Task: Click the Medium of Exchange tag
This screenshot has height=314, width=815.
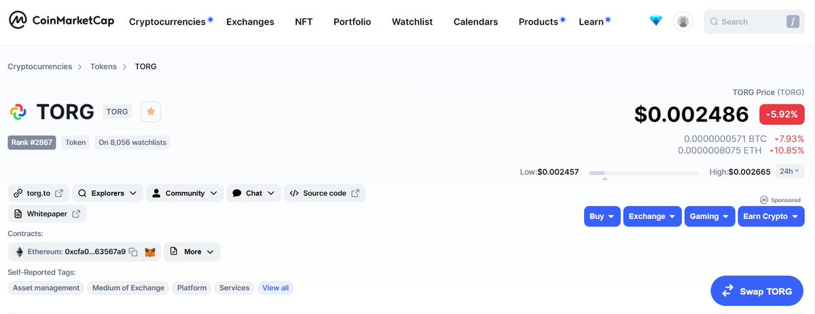Action: click(x=128, y=288)
